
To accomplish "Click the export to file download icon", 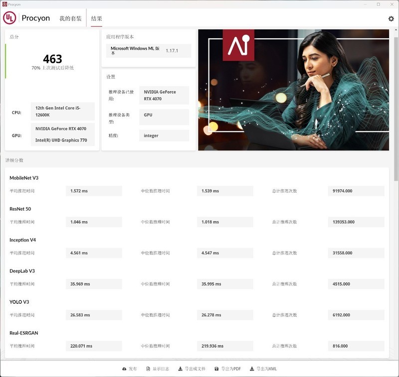I will (180, 369).
